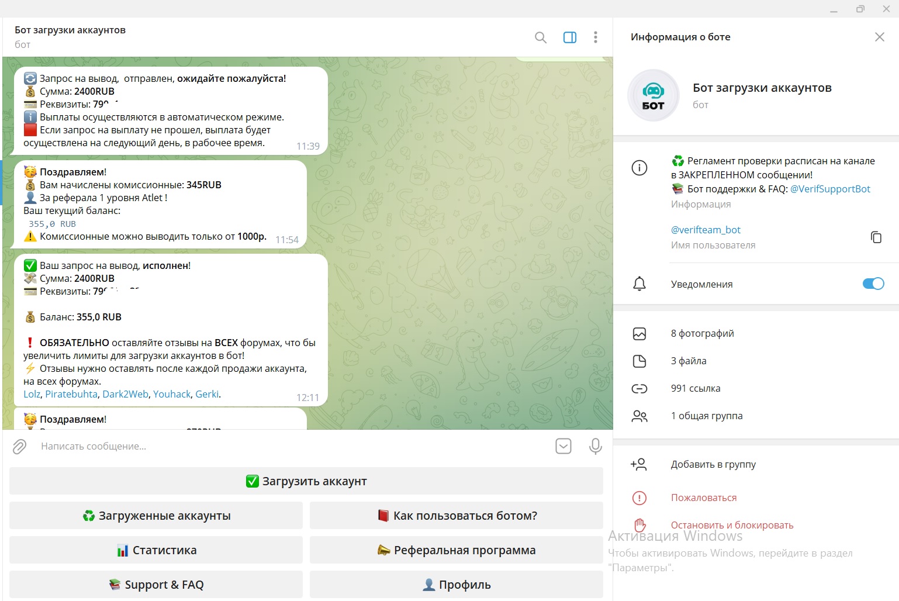Toggle the notifications switch off
The width and height of the screenshot is (899, 601).
(873, 284)
